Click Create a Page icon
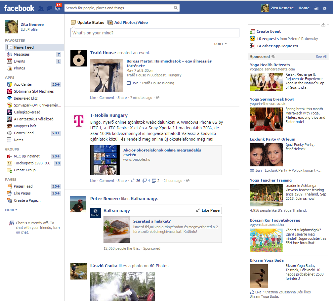Image resolution: width=333 pixels, height=301 pixels. tap(10, 200)
